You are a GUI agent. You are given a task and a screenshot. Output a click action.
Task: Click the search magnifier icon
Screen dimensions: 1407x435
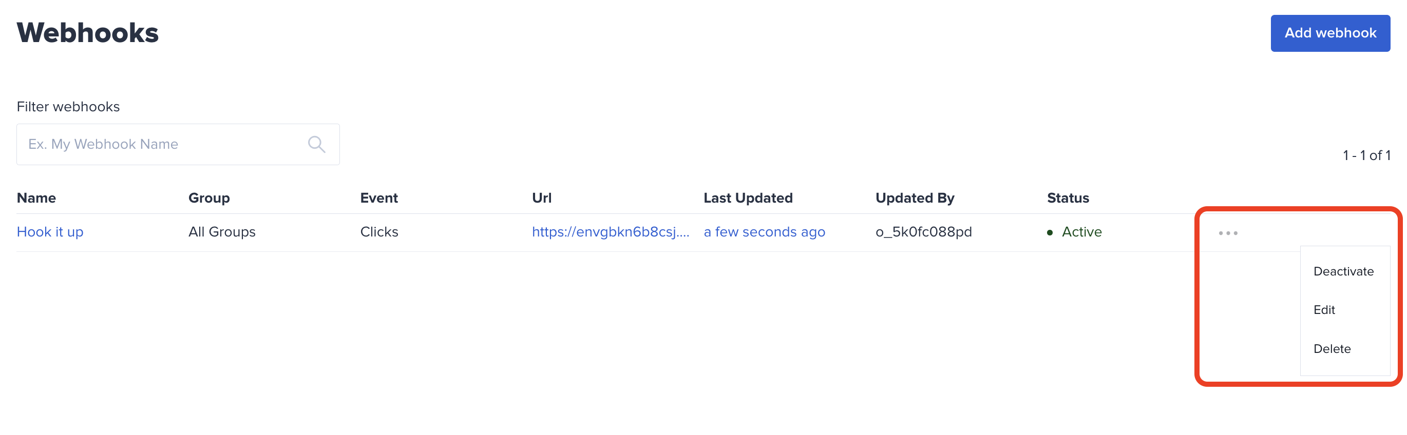point(316,144)
